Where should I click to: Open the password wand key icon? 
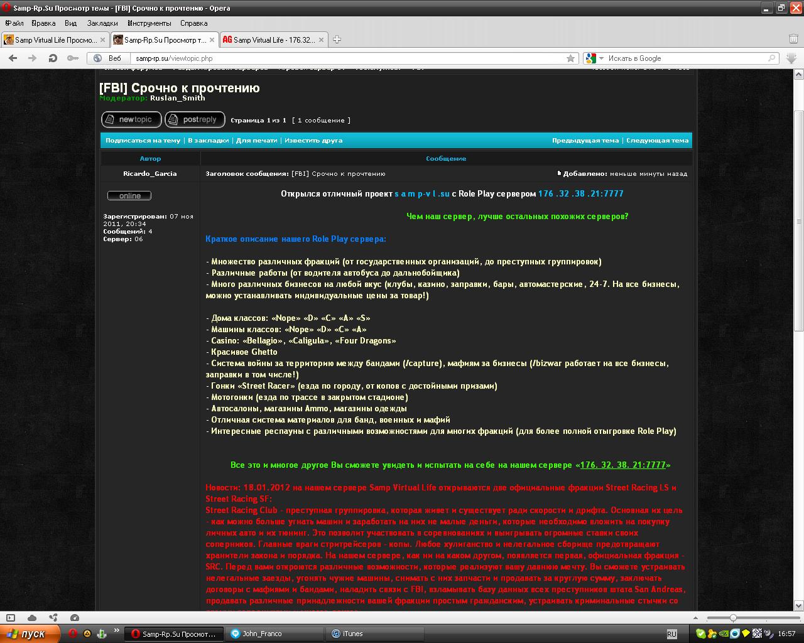point(73,58)
